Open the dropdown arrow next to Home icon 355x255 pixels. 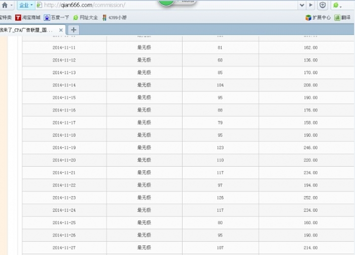point(12,5)
